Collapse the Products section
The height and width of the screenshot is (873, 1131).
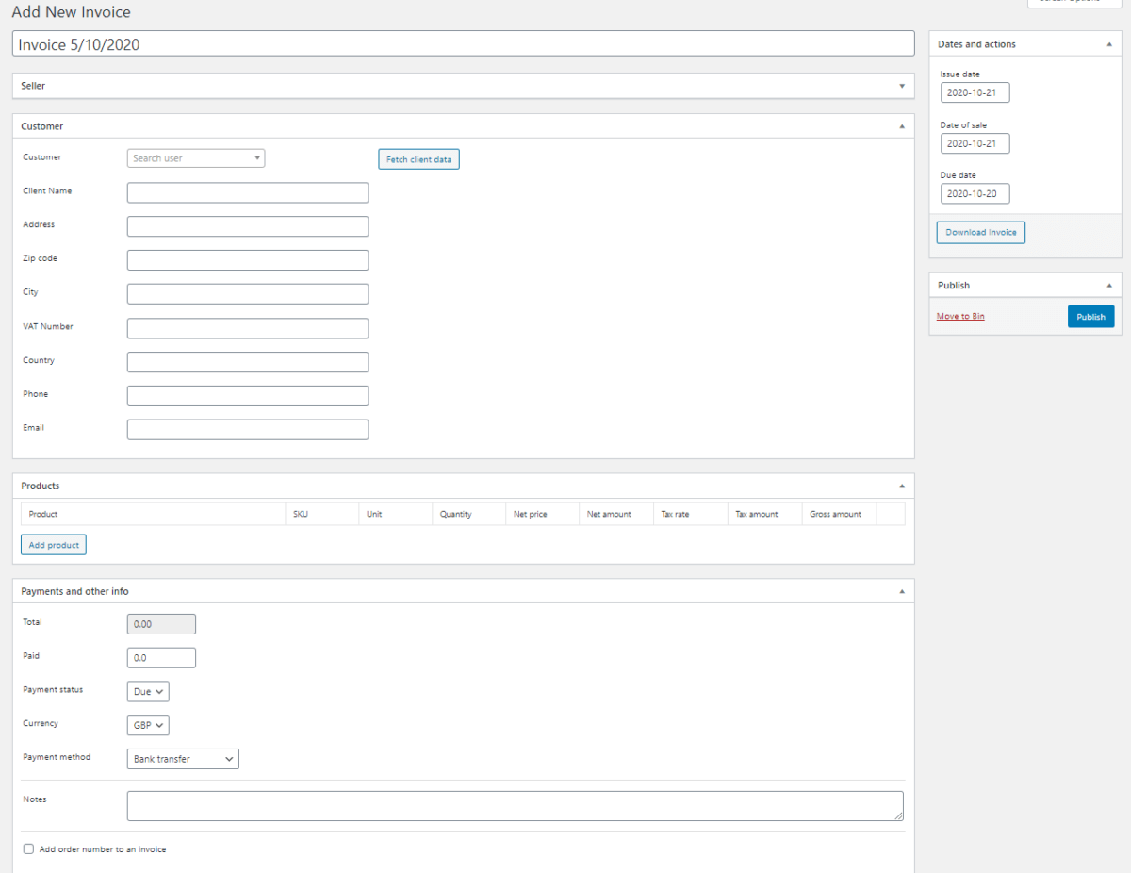pyautogui.click(x=901, y=486)
